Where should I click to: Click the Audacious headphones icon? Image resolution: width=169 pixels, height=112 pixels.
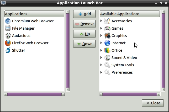[x=8, y=36]
